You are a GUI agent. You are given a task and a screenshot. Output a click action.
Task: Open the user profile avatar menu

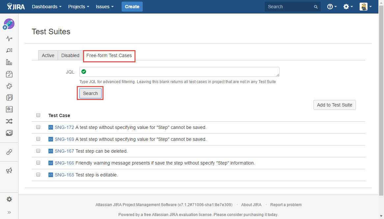pyautogui.click(x=366, y=7)
